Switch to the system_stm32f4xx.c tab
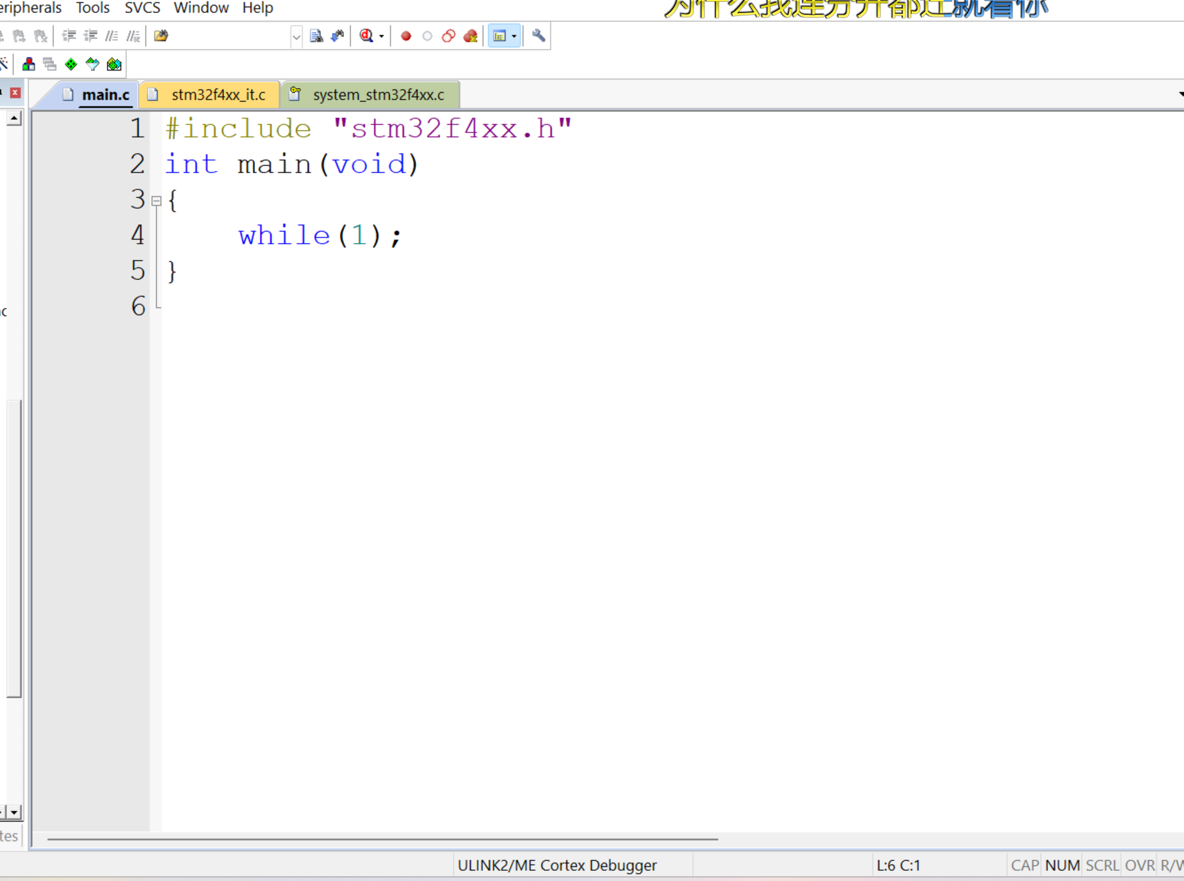Screen dimensions: 1184x881 pyautogui.click(x=371, y=95)
